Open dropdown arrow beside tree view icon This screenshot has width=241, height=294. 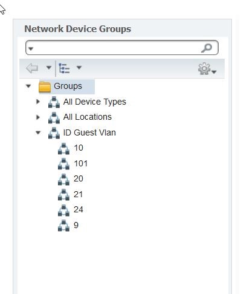pyautogui.click(x=79, y=67)
